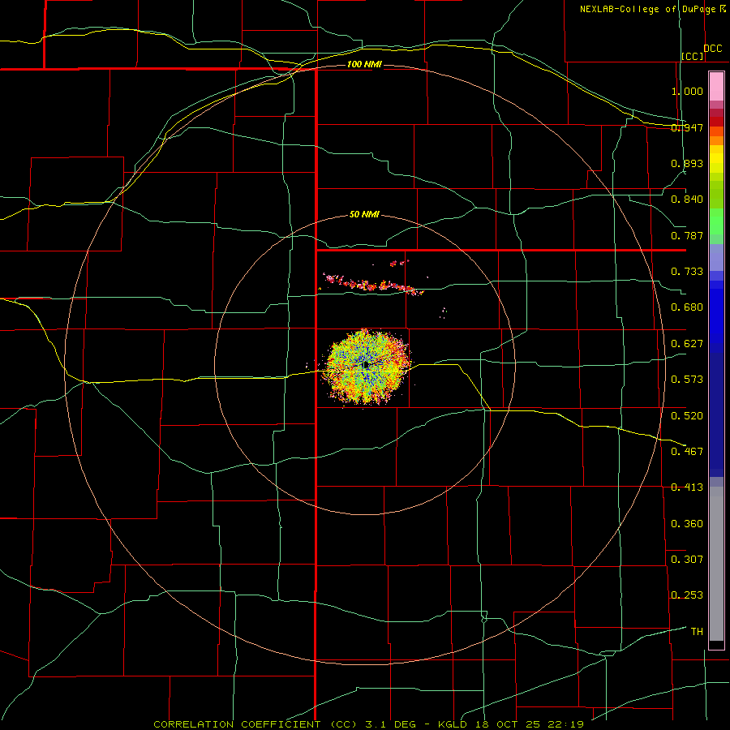Select the 0.573 scale value
Image resolution: width=730 pixels, height=730 pixels.
coord(687,380)
